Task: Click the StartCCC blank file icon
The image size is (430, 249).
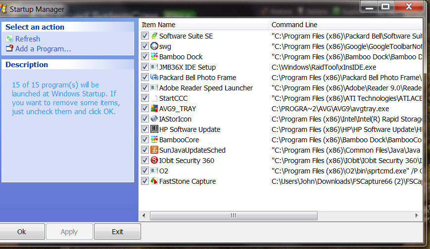Action: point(154,98)
